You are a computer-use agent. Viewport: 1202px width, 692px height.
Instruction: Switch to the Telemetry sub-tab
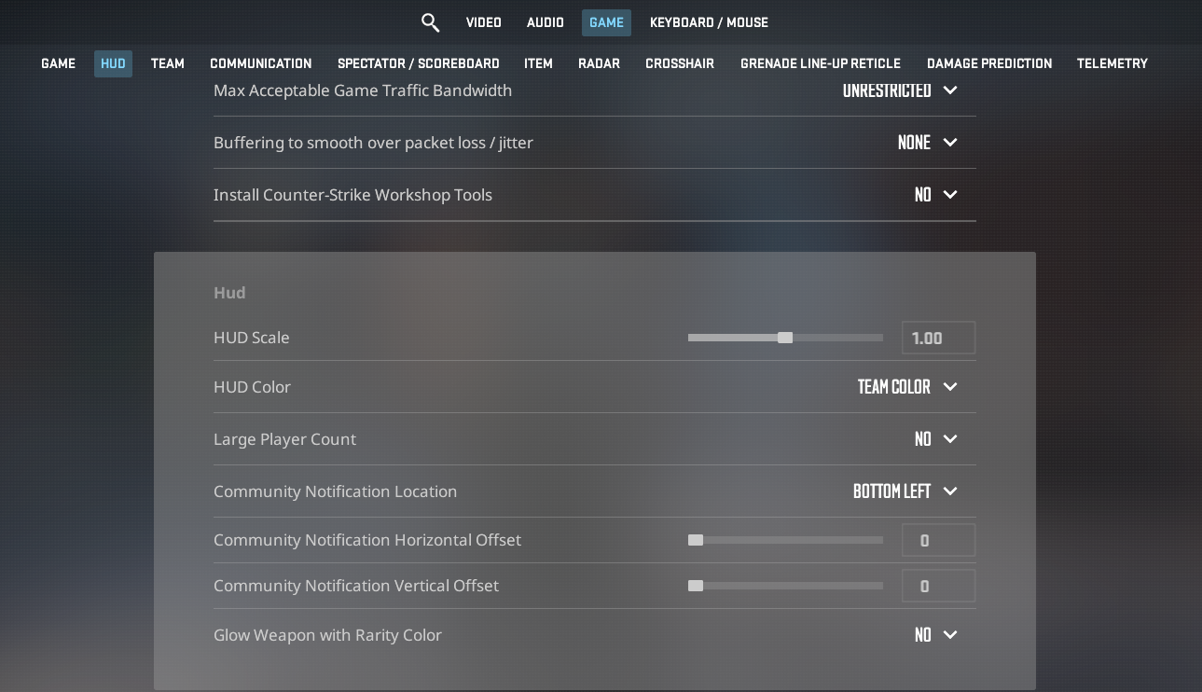pos(1112,63)
